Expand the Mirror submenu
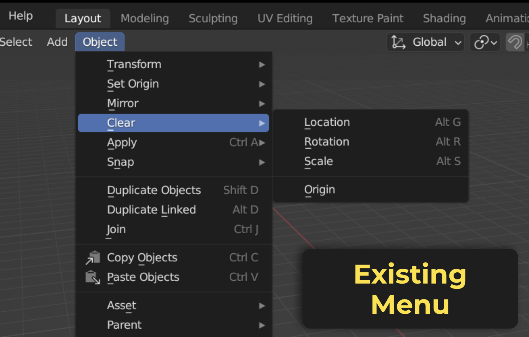This screenshot has height=337, width=529. (174, 103)
